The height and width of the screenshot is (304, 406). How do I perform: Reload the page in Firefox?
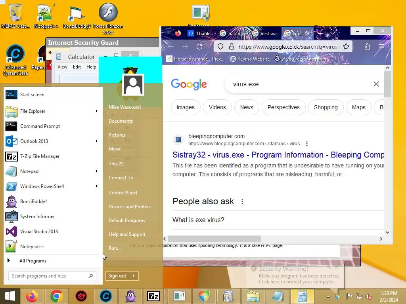199,47
